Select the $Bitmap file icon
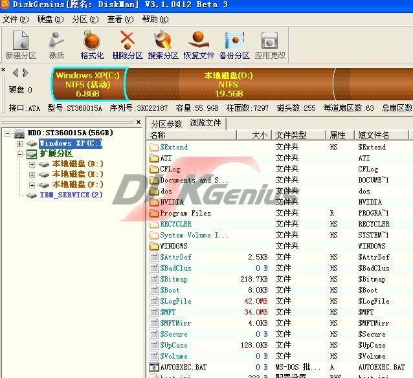The width and height of the screenshot is (413, 378). (x=154, y=279)
